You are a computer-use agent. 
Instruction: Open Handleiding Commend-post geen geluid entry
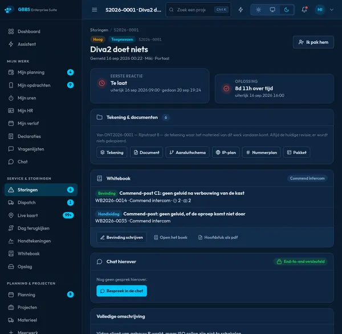212,217
